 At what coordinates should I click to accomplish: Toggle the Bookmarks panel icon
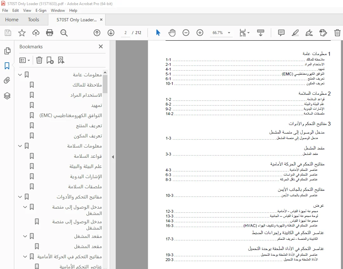(7, 66)
